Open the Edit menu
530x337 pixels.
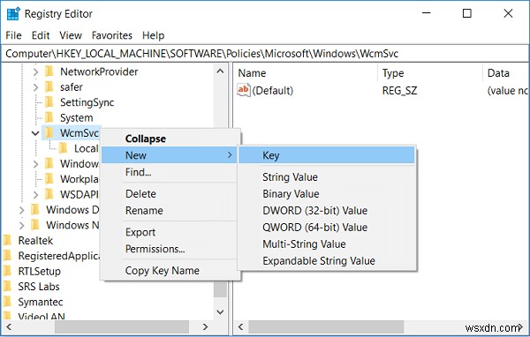click(x=41, y=35)
